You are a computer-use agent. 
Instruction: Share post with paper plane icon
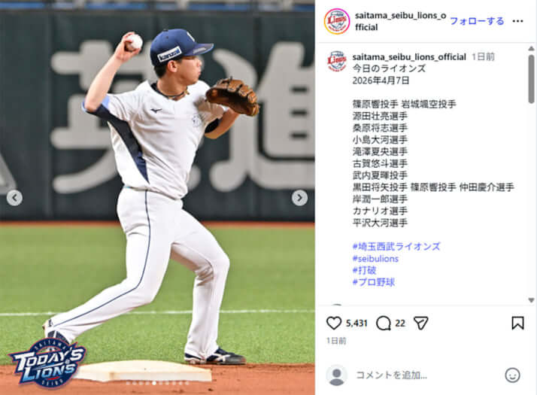[421, 323]
